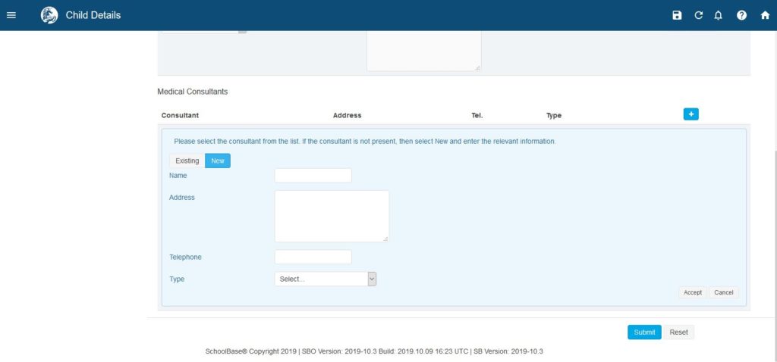Click the Child Details page title
The image size is (777, 362).
tap(93, 15)
